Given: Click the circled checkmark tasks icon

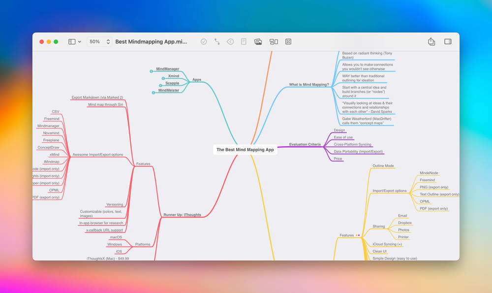Looking at the screenshot, I should [203, 41].
